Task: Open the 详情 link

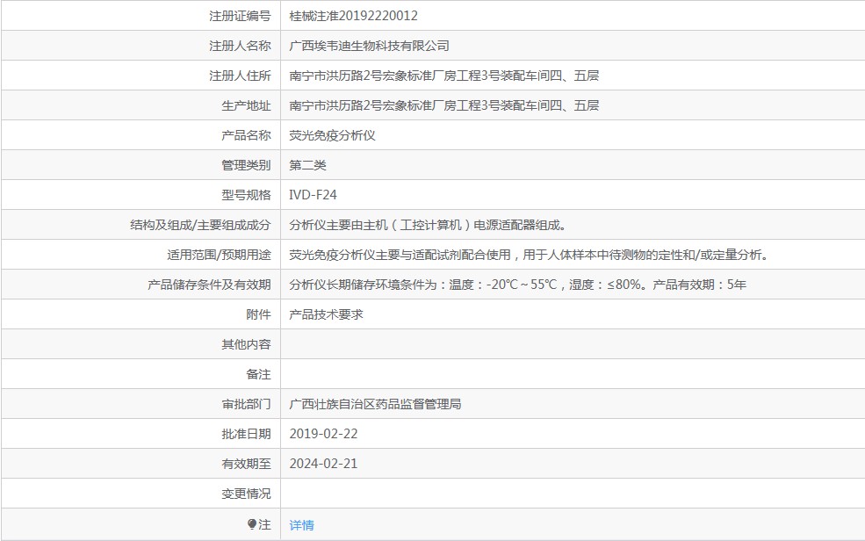Action: [x=301, y=524]
